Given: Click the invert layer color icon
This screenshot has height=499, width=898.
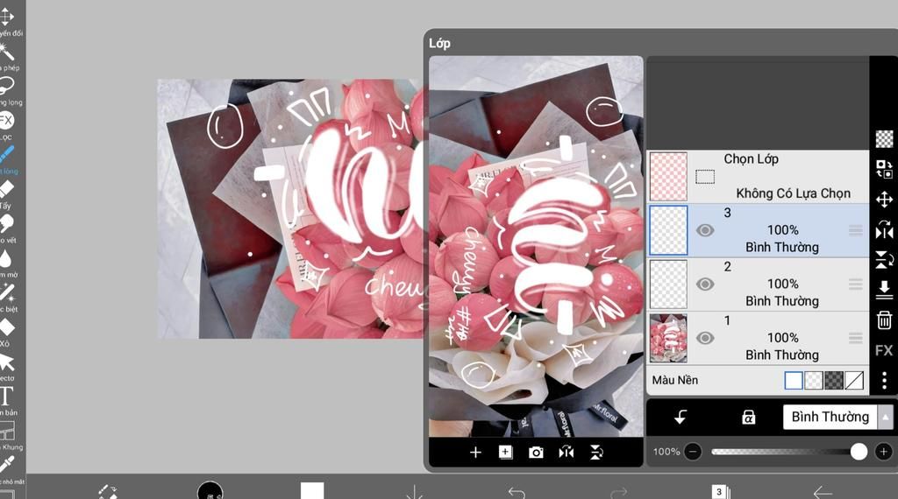Looking at the screenshot, I should click(x=884, y=169).
